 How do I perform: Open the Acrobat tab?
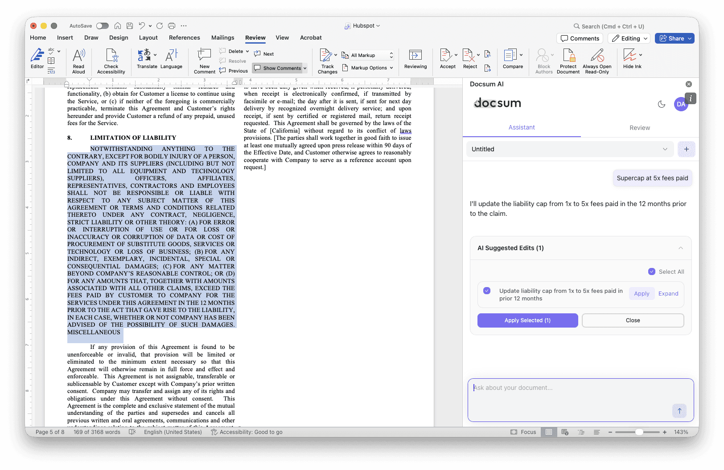point(311,38)
